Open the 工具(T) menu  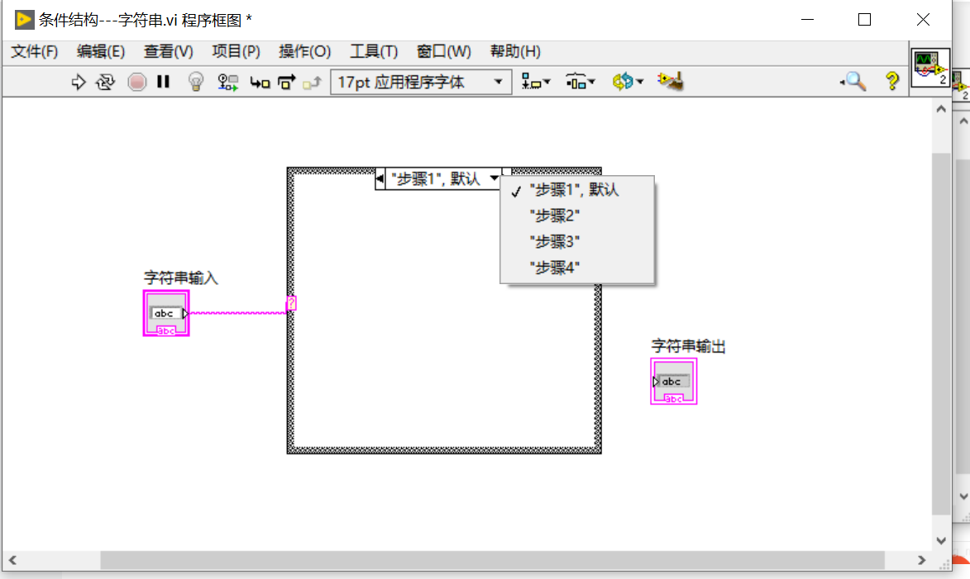coord(374,51)
